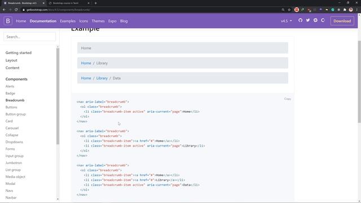The height and width of the screenshot is (203, 361).
Task: Open Icons in the navbar
Action: [x=83, y=21]
